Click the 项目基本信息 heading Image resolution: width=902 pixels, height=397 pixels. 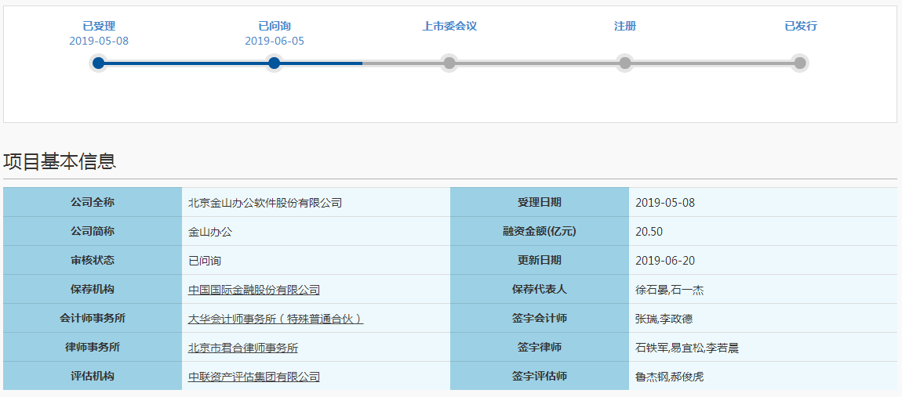60,161
